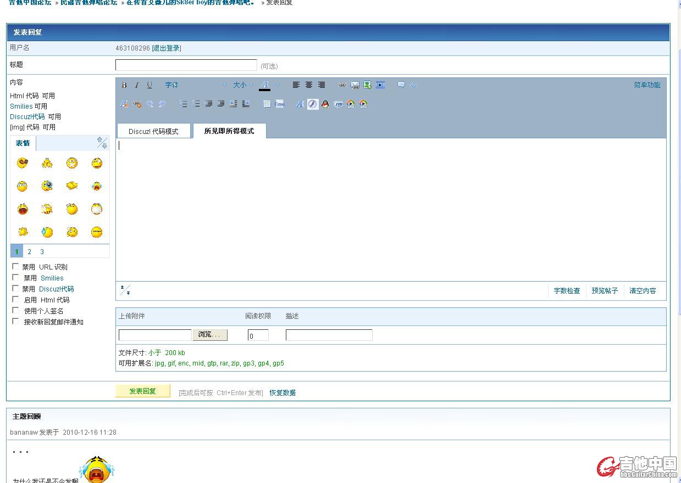Enable the 使用个人签名 checkbox

click(x=15, y=311)
